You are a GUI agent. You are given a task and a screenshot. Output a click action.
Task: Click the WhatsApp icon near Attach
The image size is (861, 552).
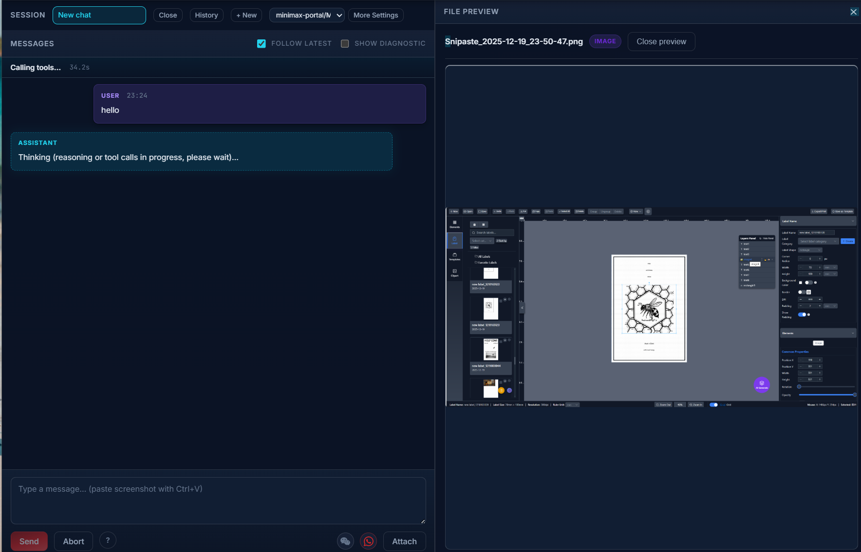(369, 541)
